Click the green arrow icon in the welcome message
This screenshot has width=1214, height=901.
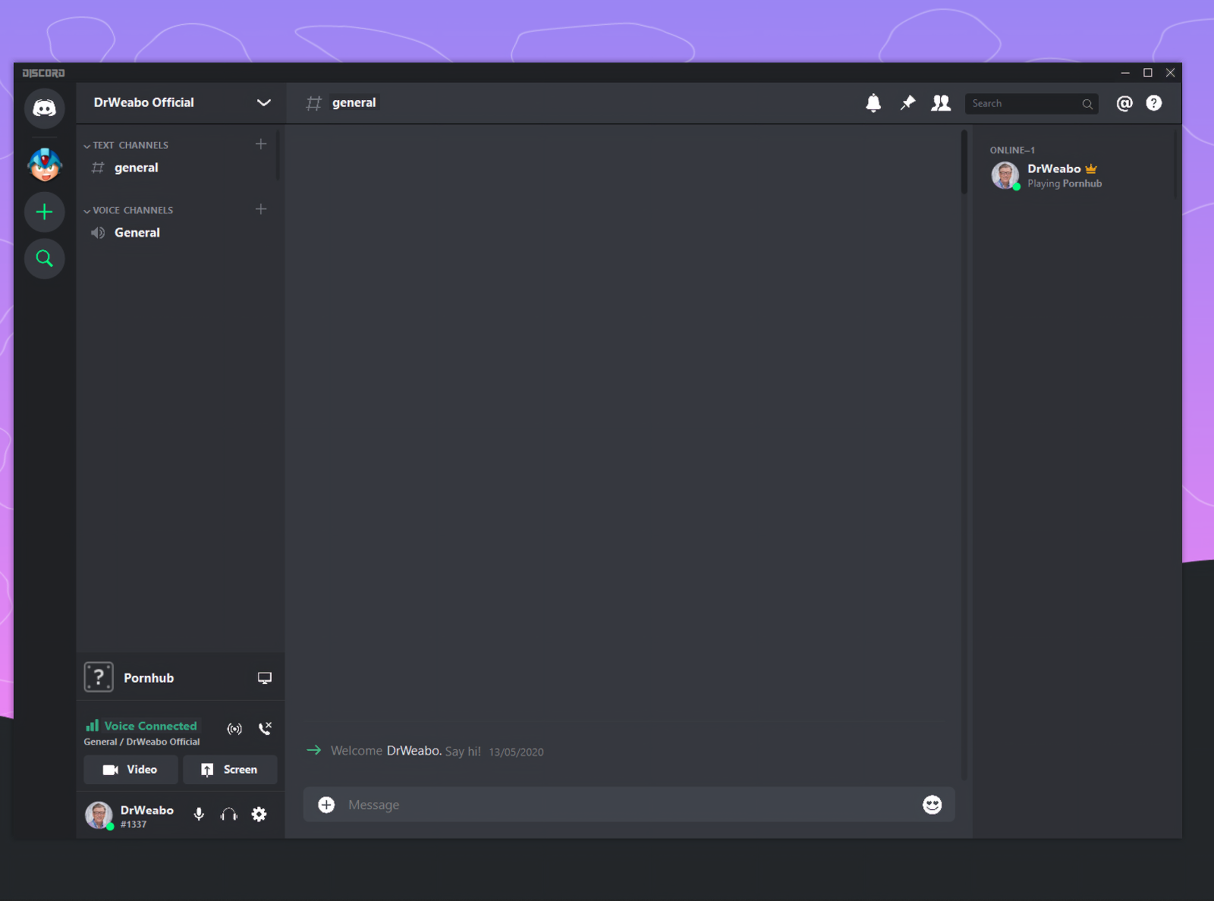pyautogui.click(x=313, y=750)
